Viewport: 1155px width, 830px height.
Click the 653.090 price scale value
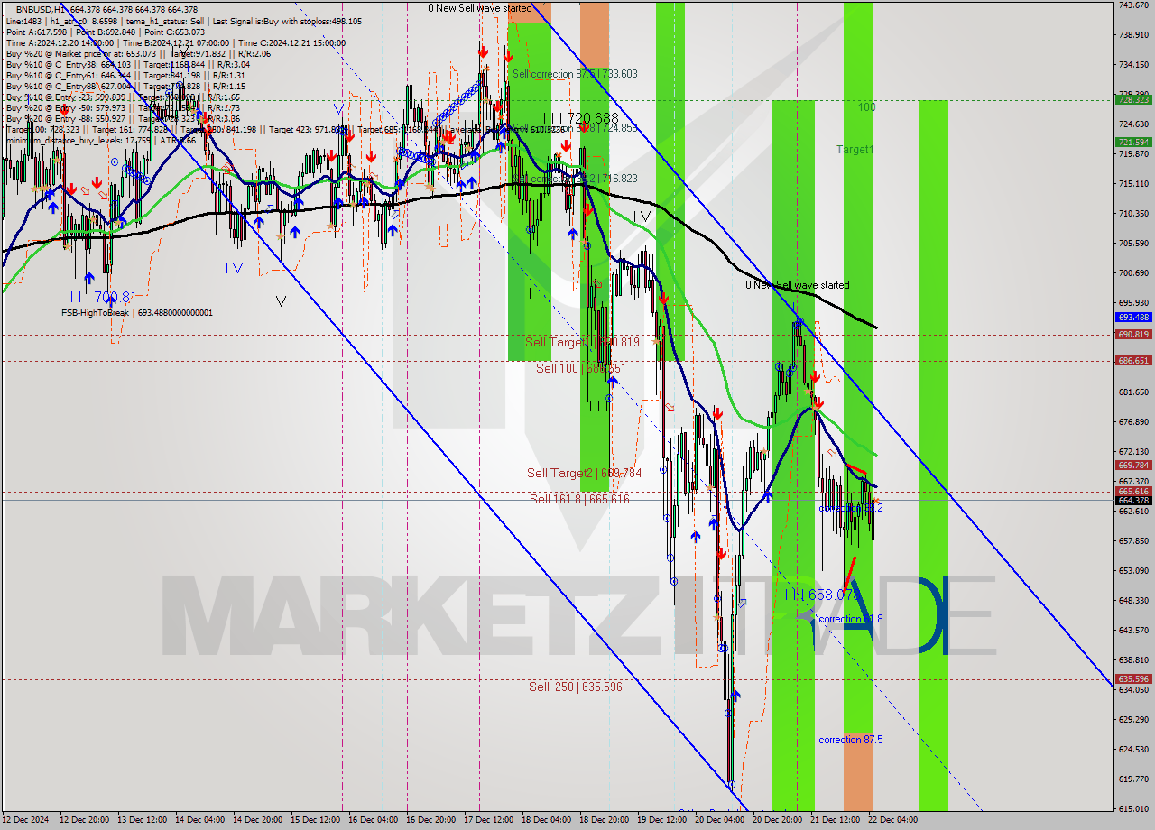1133,570
